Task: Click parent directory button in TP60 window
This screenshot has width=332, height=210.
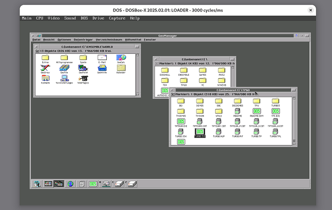Action: point(173,94)
